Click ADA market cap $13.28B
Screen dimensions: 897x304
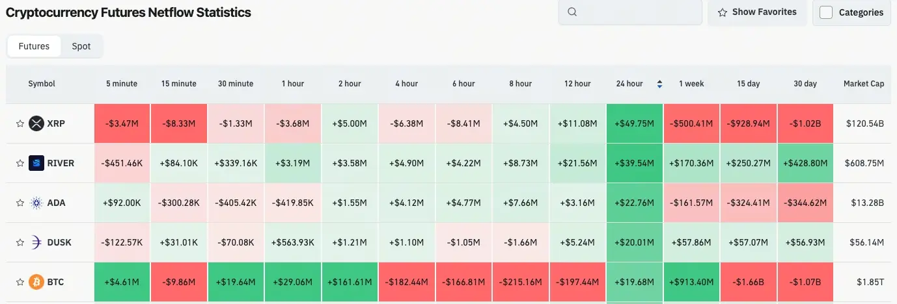click(867, 203)
